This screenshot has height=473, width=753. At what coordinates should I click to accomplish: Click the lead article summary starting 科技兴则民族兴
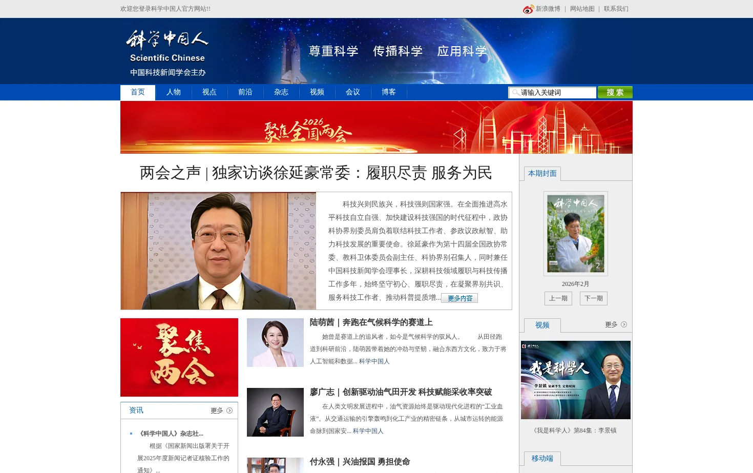418,251
